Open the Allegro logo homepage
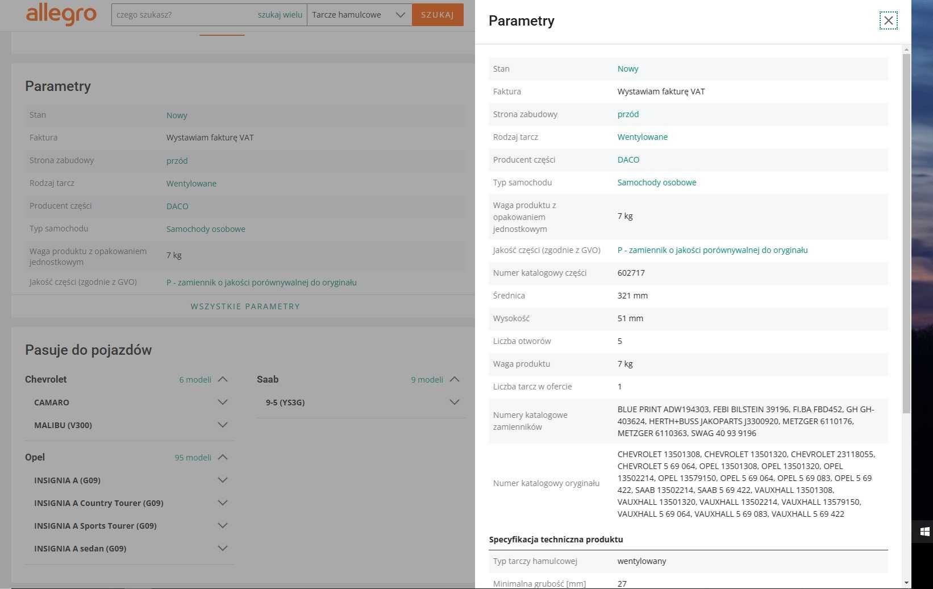This screenshot has height=589, width=933. (x=61, y=14)
